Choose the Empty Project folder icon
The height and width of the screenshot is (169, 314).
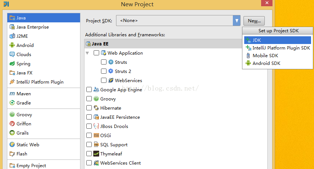tap(12, 166)
